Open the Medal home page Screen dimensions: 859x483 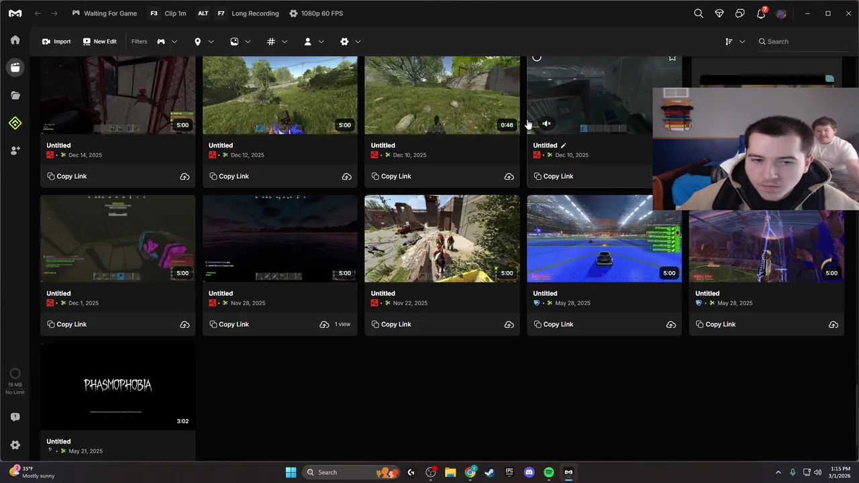(15, 40)
